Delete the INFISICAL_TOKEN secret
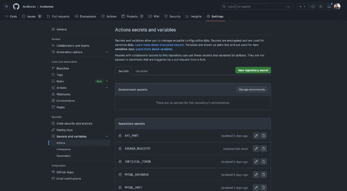347x191 pixels. (x=263, y=162)
